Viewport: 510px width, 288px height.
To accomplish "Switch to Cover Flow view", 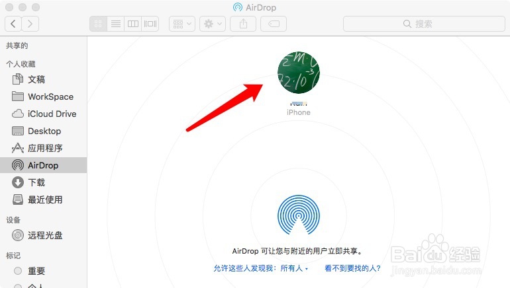I will 150,24.
